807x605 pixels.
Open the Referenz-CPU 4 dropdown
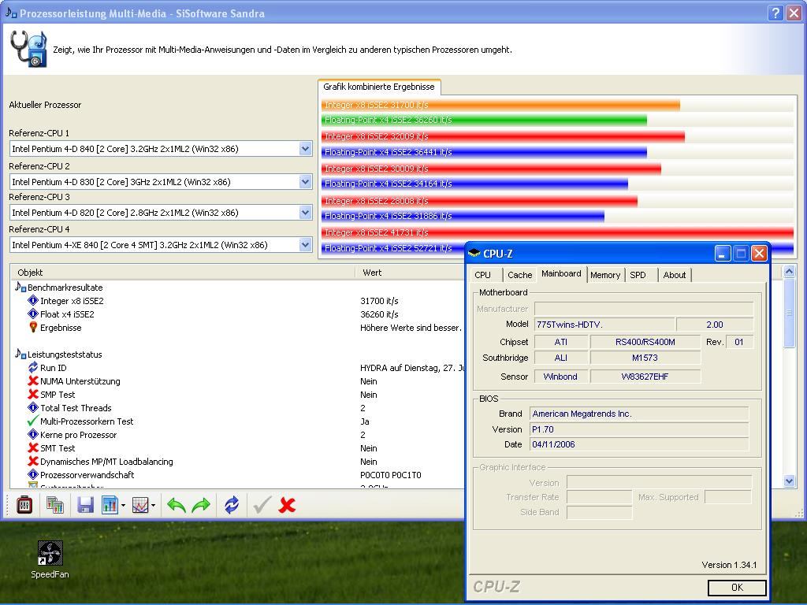[305, 245]
